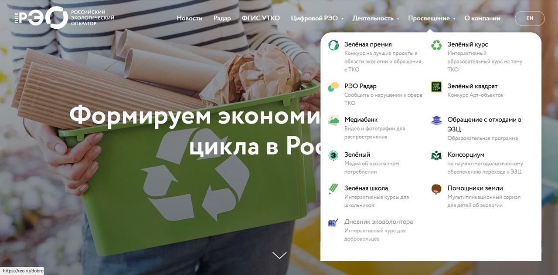Open the Новости menu item
558x275 pixels.
click(190, 18)
